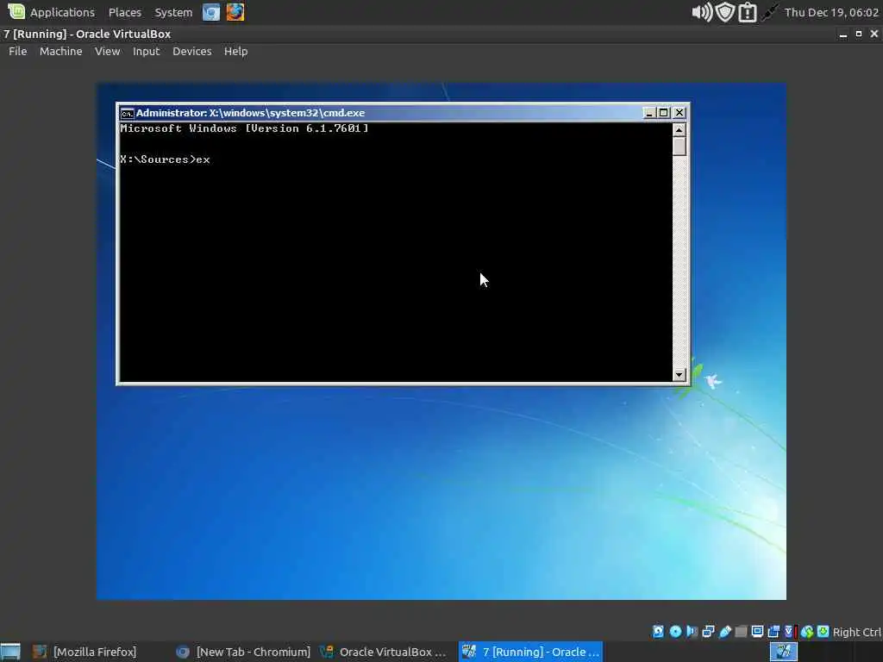Click the keyboard capture green arrow icon
The width and height of the screenshot is (883, 662).
click(824, 632)
